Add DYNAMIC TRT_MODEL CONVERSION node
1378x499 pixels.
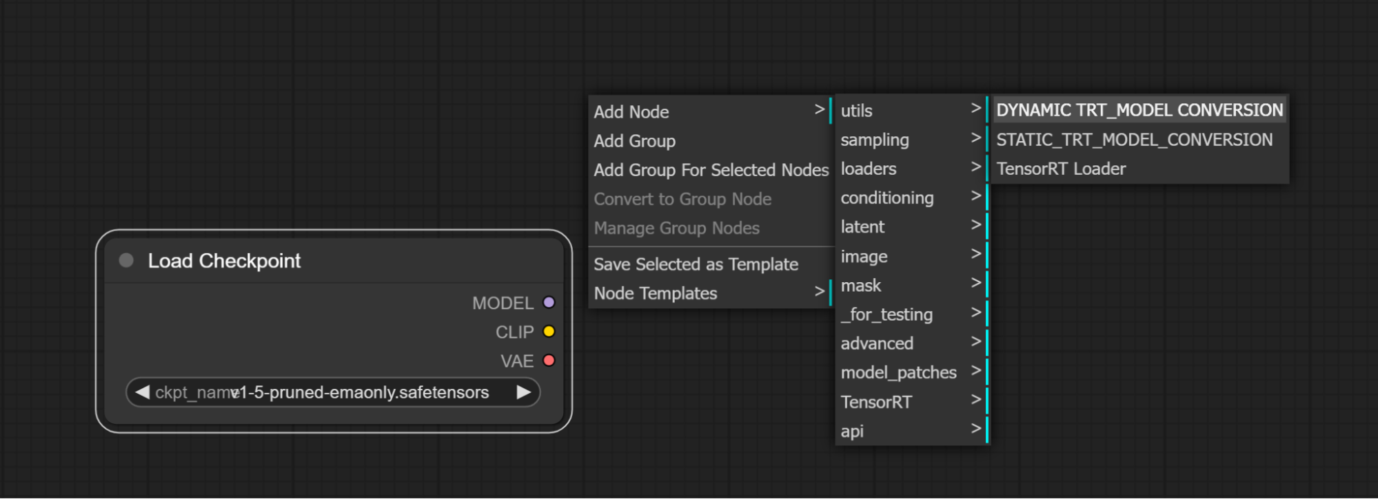1139,110
